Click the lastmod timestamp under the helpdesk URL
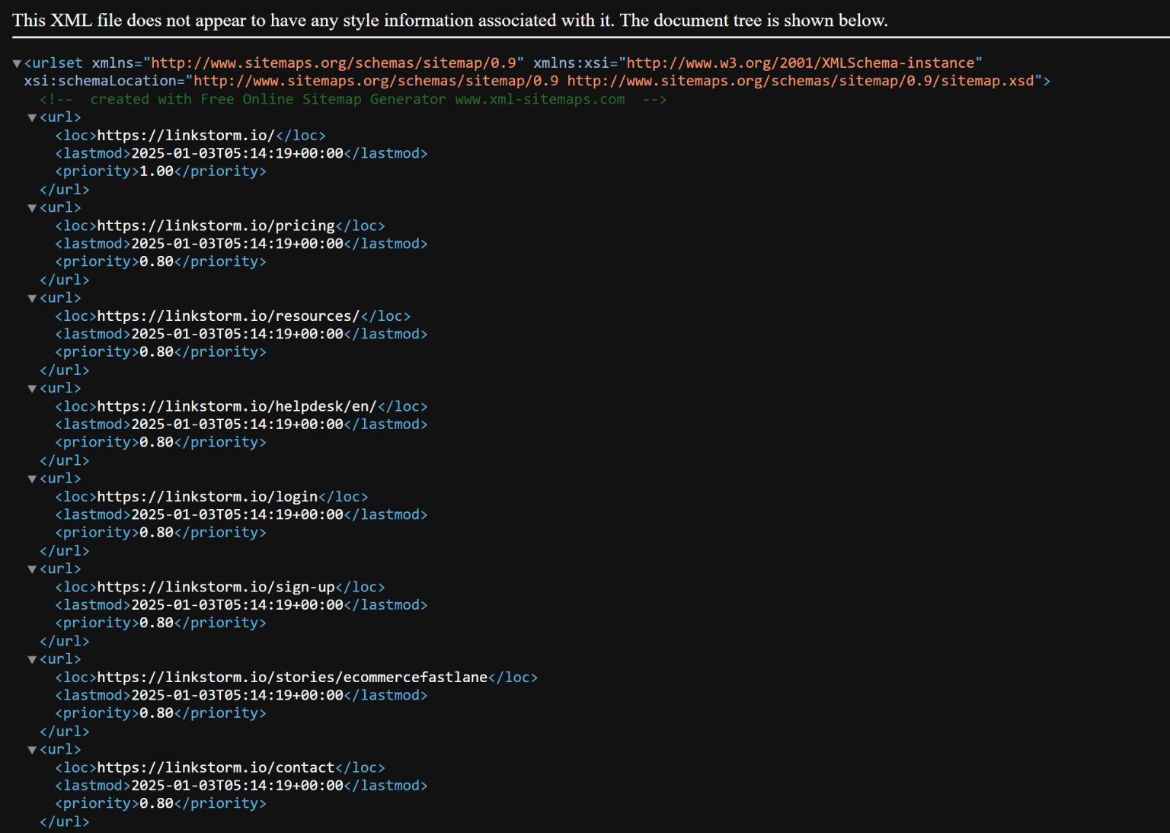Viewport: 1170px width, 833px height. pos(238,425)
